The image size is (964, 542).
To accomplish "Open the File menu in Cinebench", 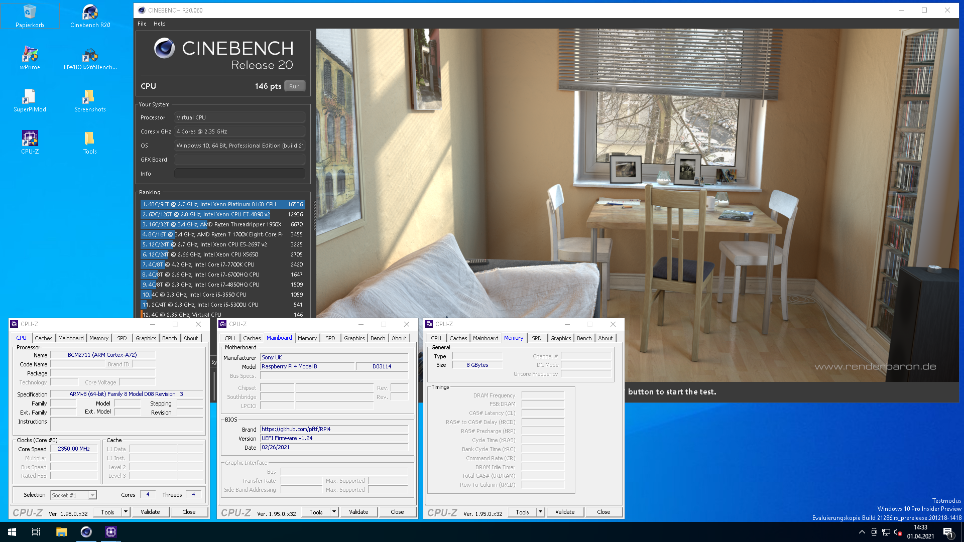I will (142, 24).
